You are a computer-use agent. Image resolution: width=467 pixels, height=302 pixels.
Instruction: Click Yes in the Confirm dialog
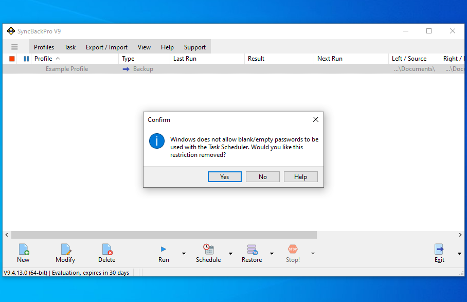[x=225, y=176]
